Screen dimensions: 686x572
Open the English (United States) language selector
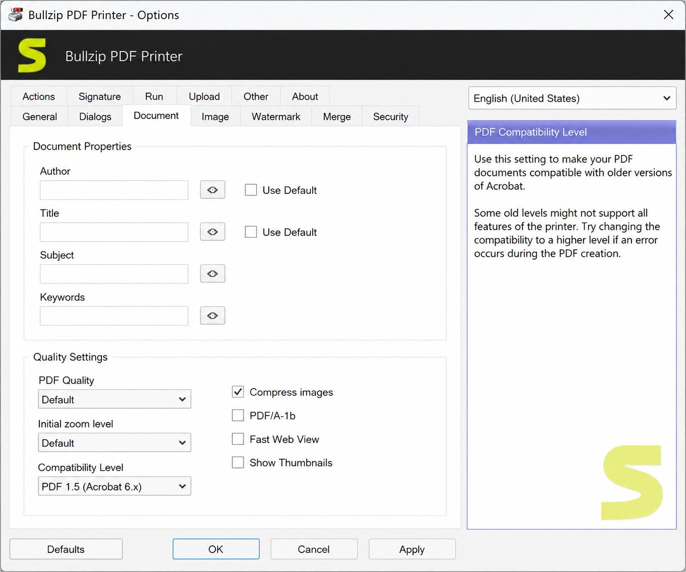572,98
